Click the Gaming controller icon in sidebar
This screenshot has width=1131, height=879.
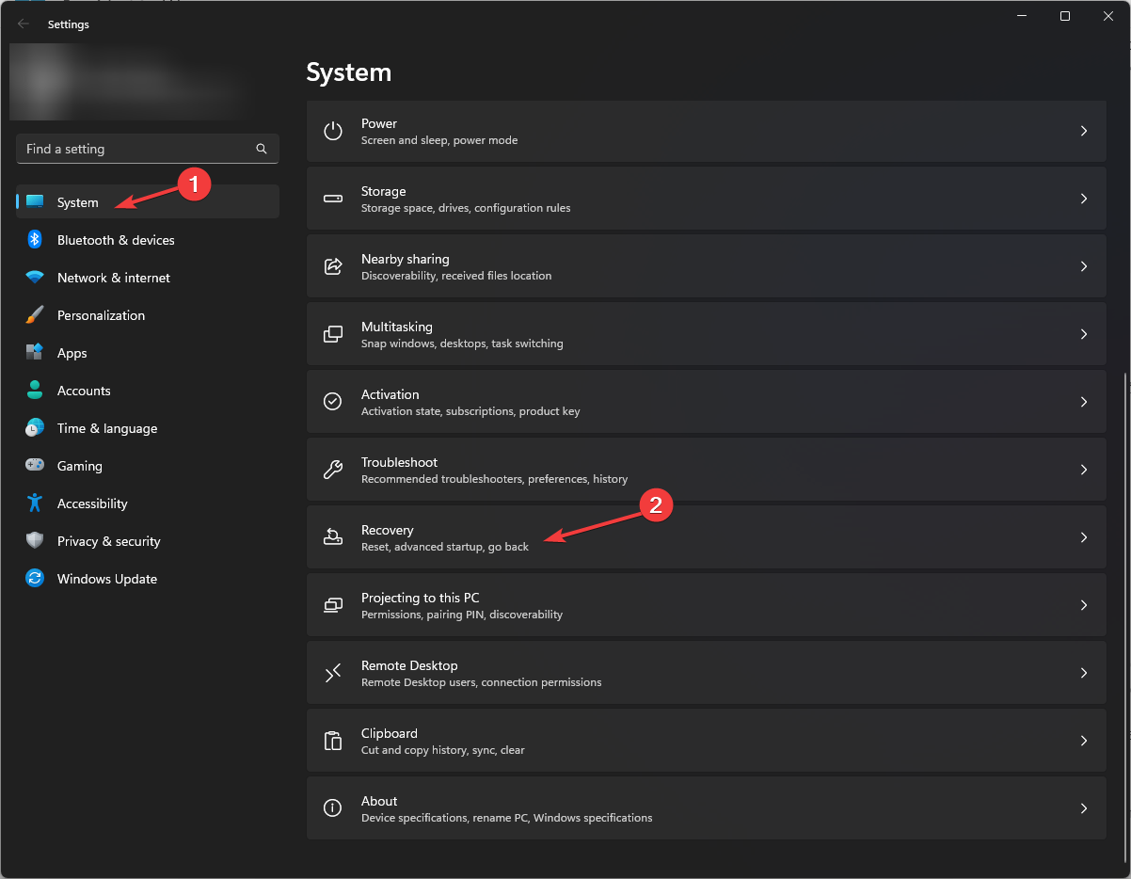pyautogui.click(x=35, y=466)
